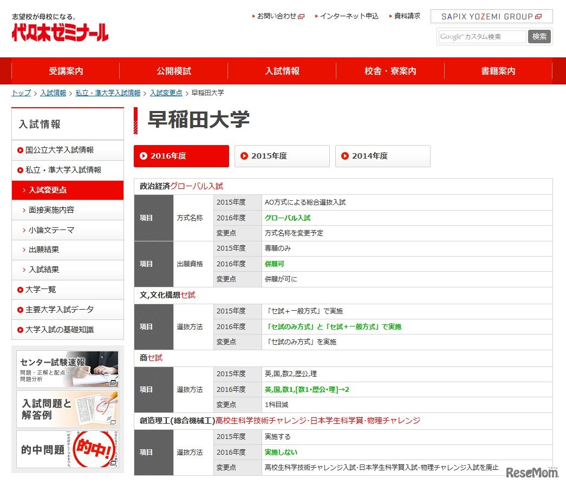
Task: Click the external link icon on SAPIX YOZEMI GROUP
Action: pyautogui.click(x=538, y=16)
